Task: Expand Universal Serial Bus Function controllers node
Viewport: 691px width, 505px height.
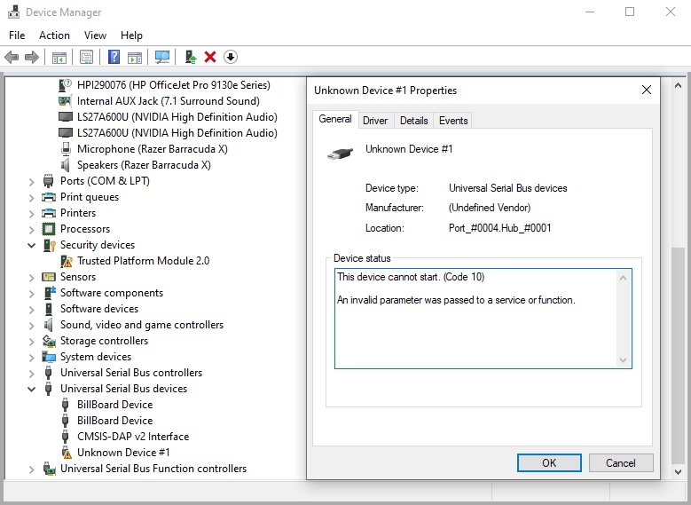Action: [x=31, y=469]
